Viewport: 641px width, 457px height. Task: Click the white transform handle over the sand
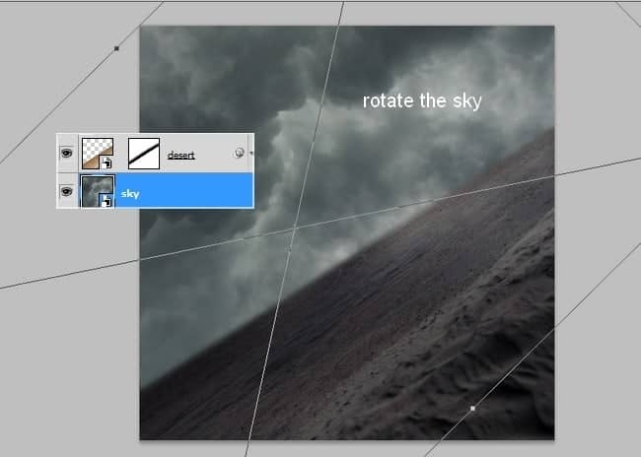point(473,409)
